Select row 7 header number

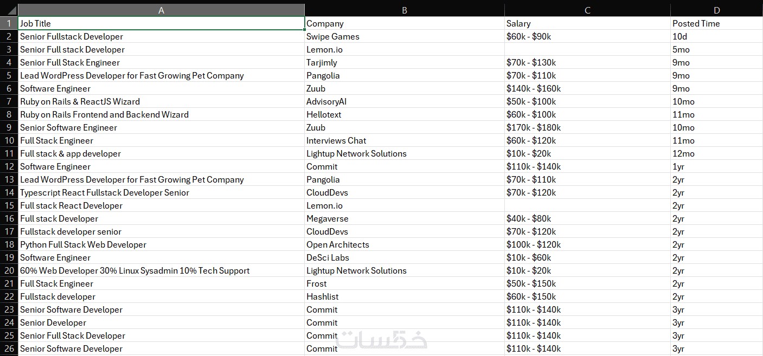click(x=9, y=101)
